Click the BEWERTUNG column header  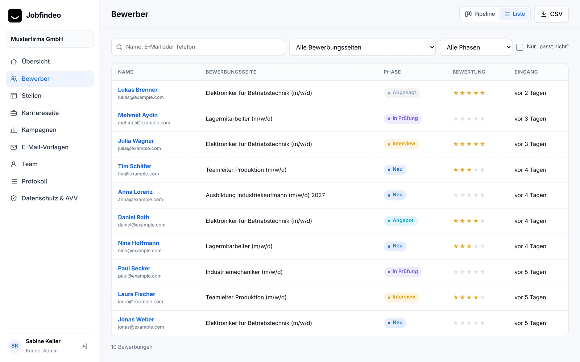(469, 72)
